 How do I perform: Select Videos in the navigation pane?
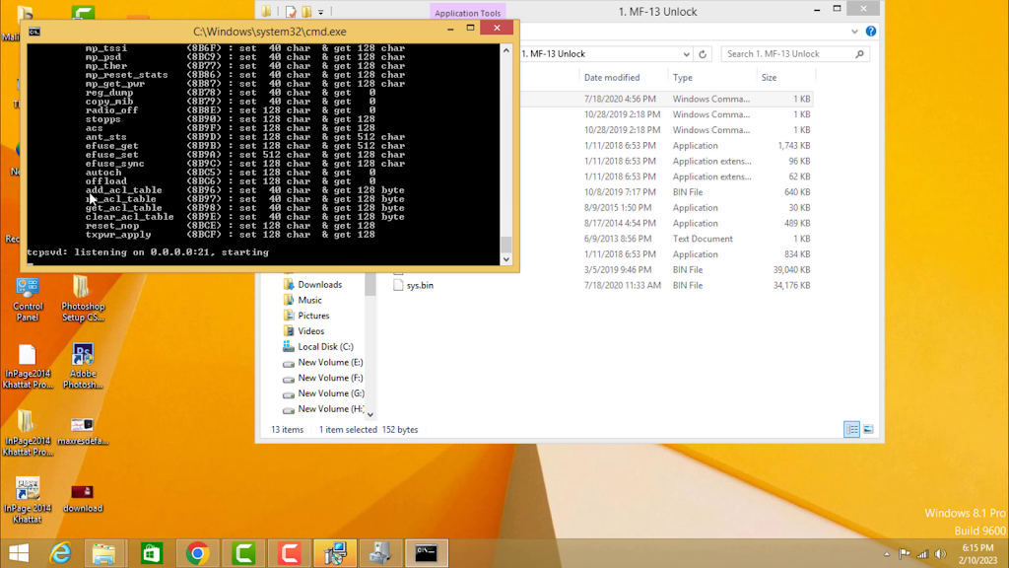coord(310,331)
